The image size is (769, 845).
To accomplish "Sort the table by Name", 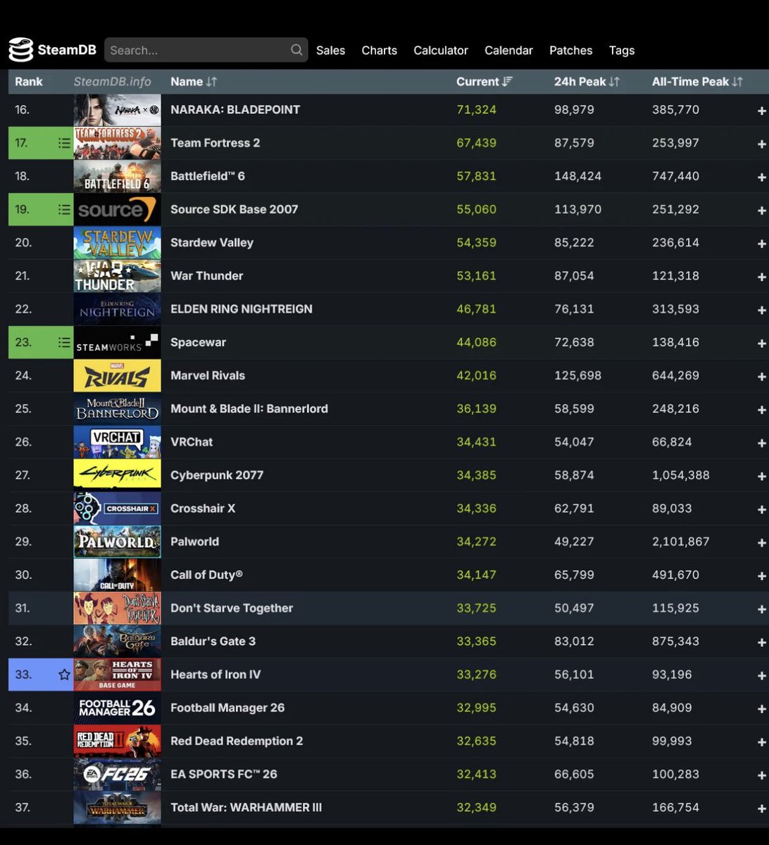I will [194, 82].
